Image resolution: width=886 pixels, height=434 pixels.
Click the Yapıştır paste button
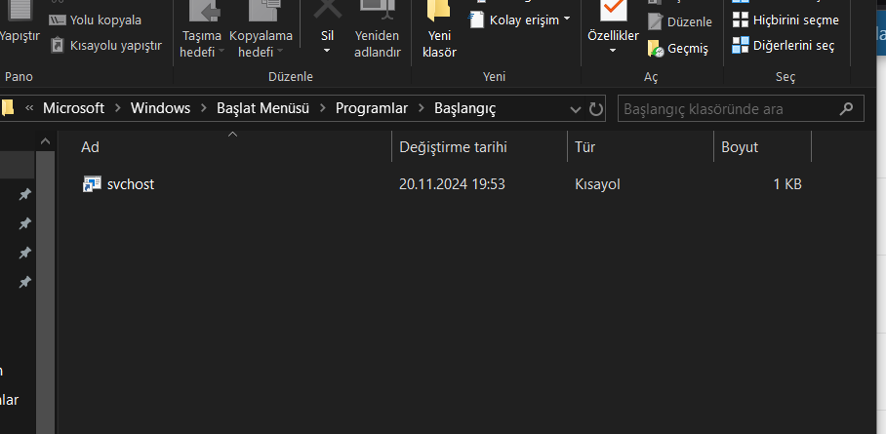tap(20, 22)
